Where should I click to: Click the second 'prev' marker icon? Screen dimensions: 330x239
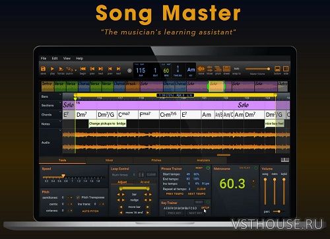(x=110, y=69)
